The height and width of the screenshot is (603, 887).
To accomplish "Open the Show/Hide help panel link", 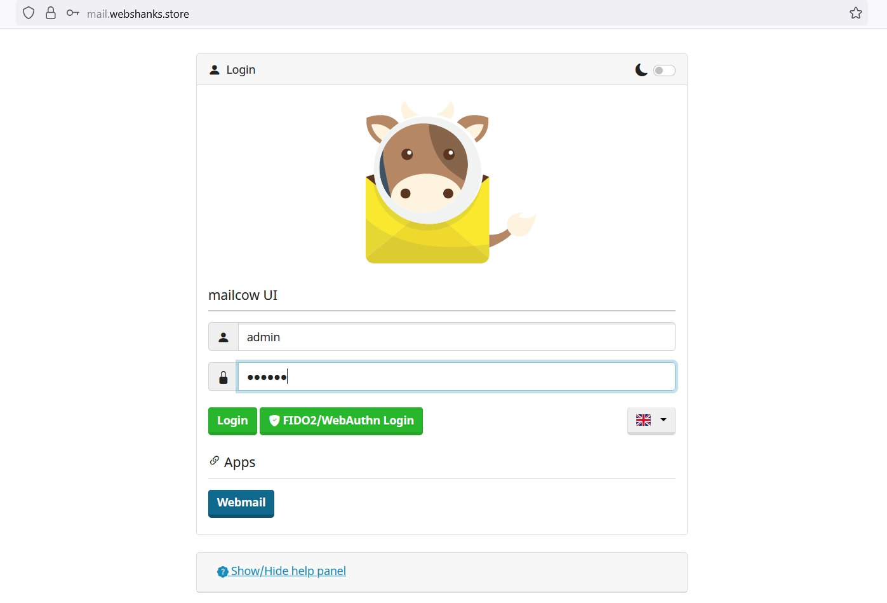I will pos(288,571).
